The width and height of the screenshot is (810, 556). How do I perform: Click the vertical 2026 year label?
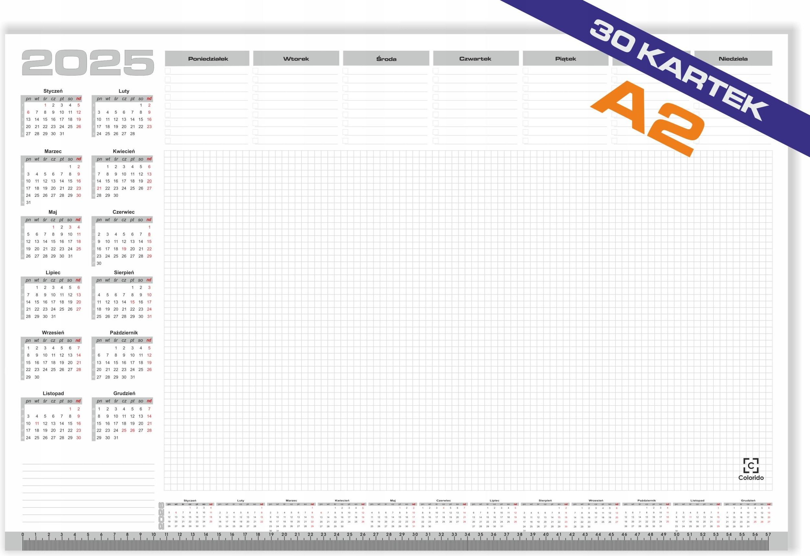161,516
